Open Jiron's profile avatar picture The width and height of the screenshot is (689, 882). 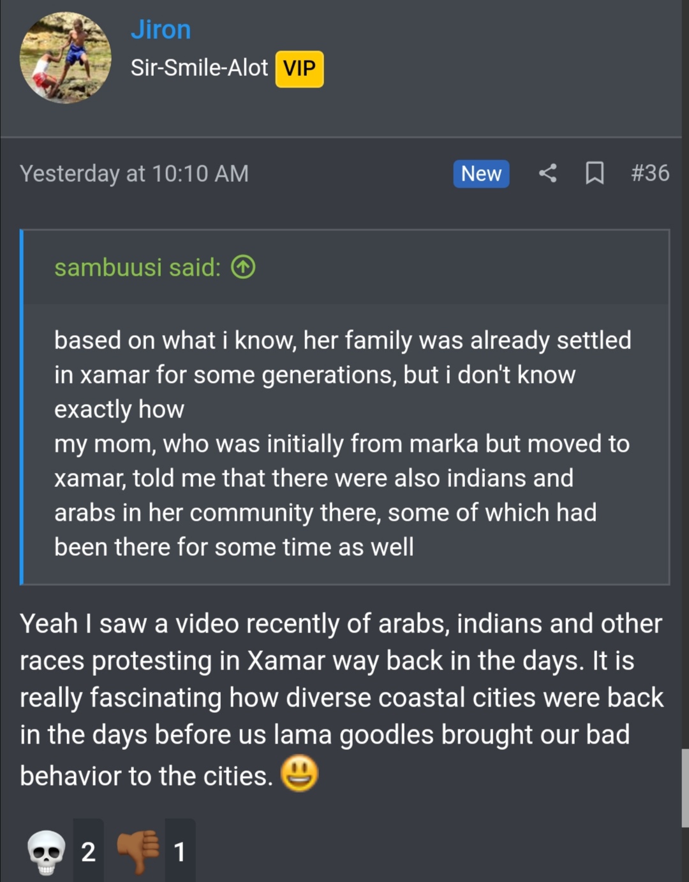click(66, 58)
